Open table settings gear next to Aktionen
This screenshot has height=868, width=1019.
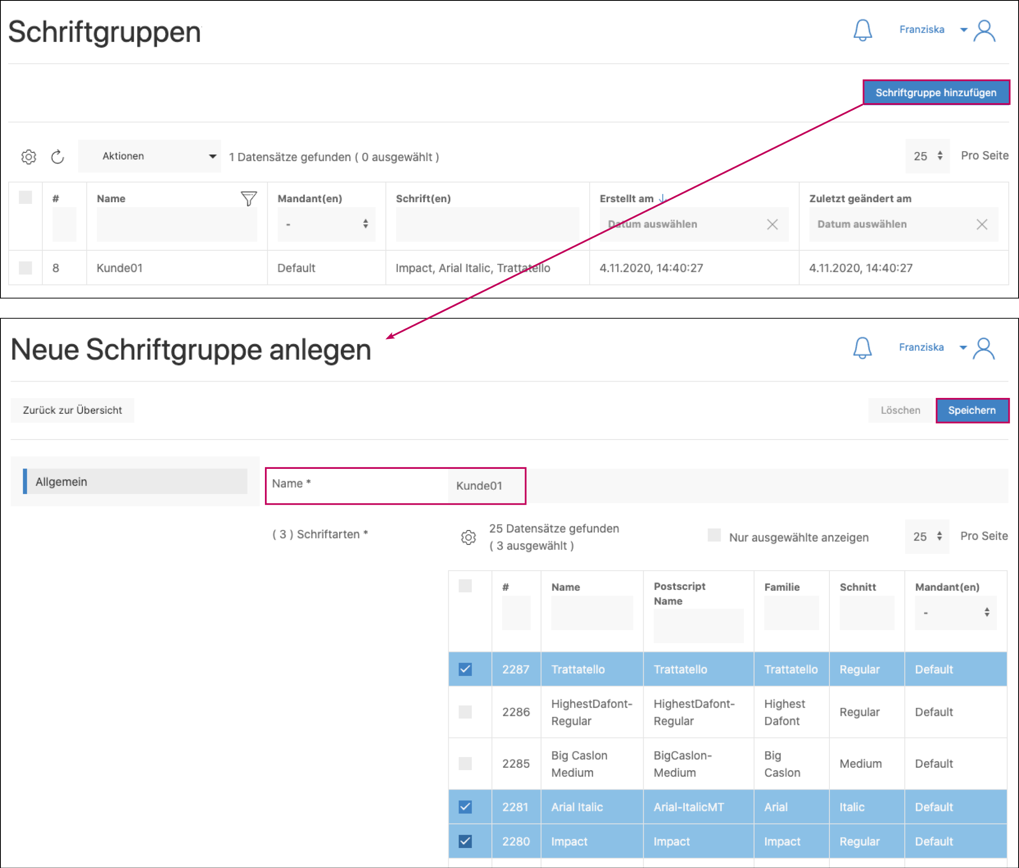coord(29,157)
